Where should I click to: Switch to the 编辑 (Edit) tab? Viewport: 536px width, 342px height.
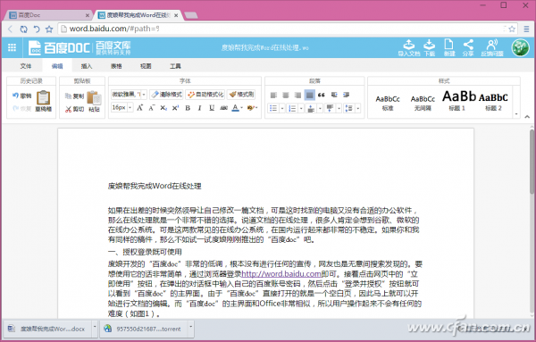point(57,66)
